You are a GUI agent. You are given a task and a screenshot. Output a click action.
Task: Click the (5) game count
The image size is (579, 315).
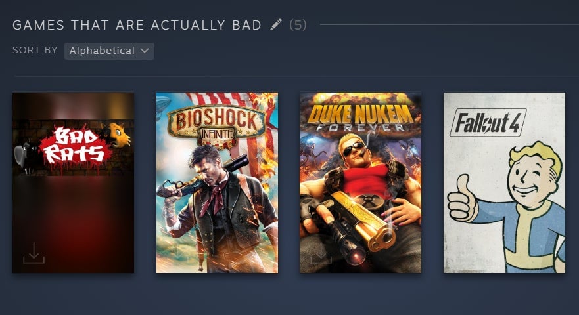coord(298,25)
